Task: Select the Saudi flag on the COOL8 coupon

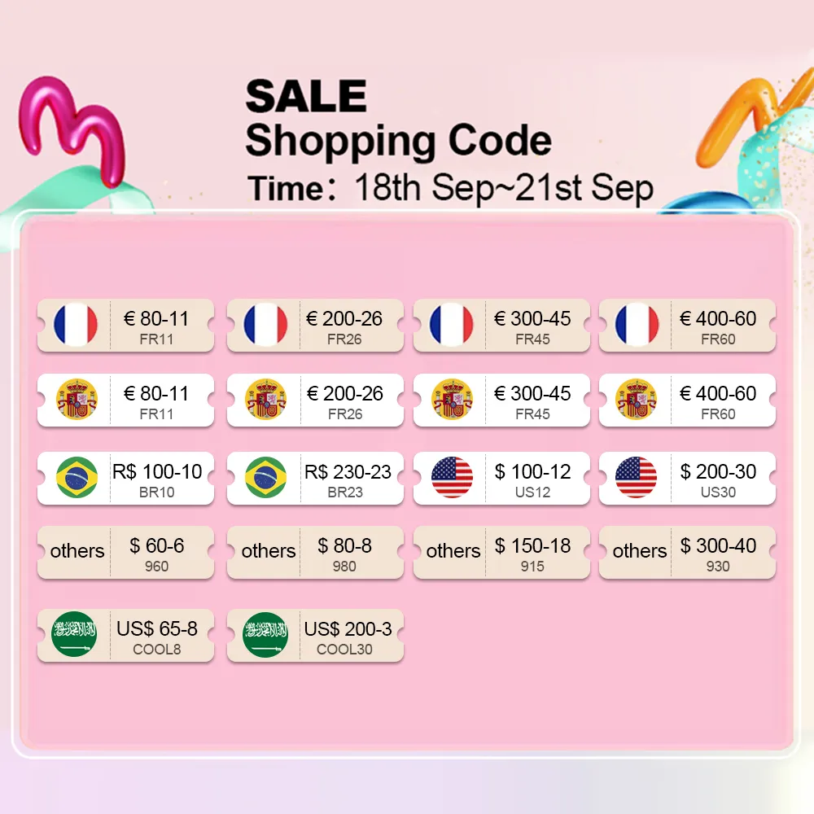Action: pos(74,634)
